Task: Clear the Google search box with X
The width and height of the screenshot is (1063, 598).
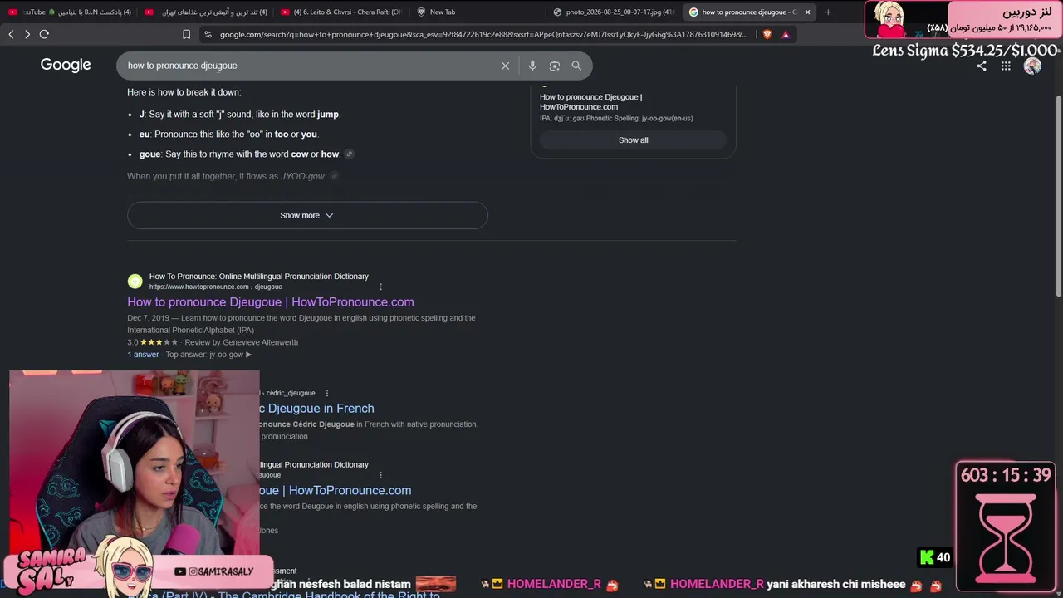Action: [x=505, y=66]
